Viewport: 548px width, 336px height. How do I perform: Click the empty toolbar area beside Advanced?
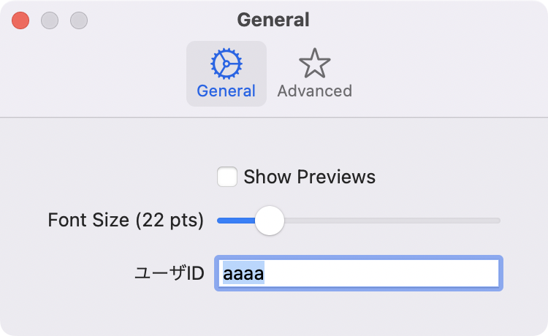pyautogui.click(x=447, y=73)
